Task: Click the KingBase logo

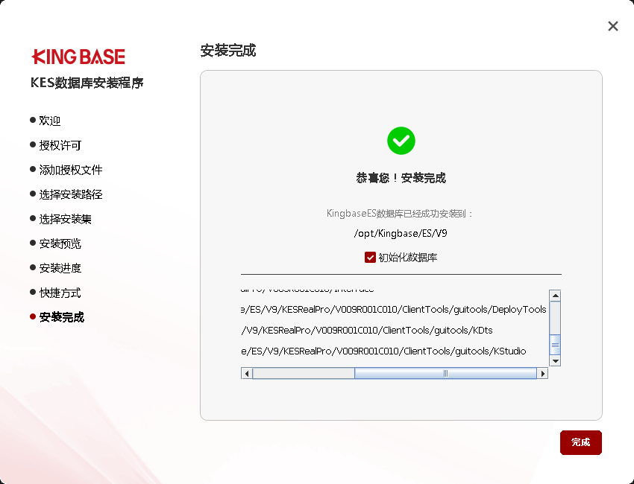Action: 78,56
